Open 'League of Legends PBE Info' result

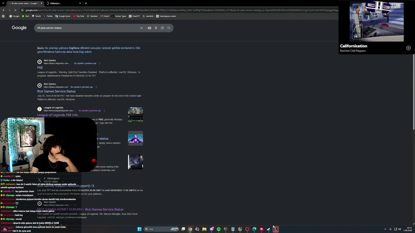coord(57,115)
